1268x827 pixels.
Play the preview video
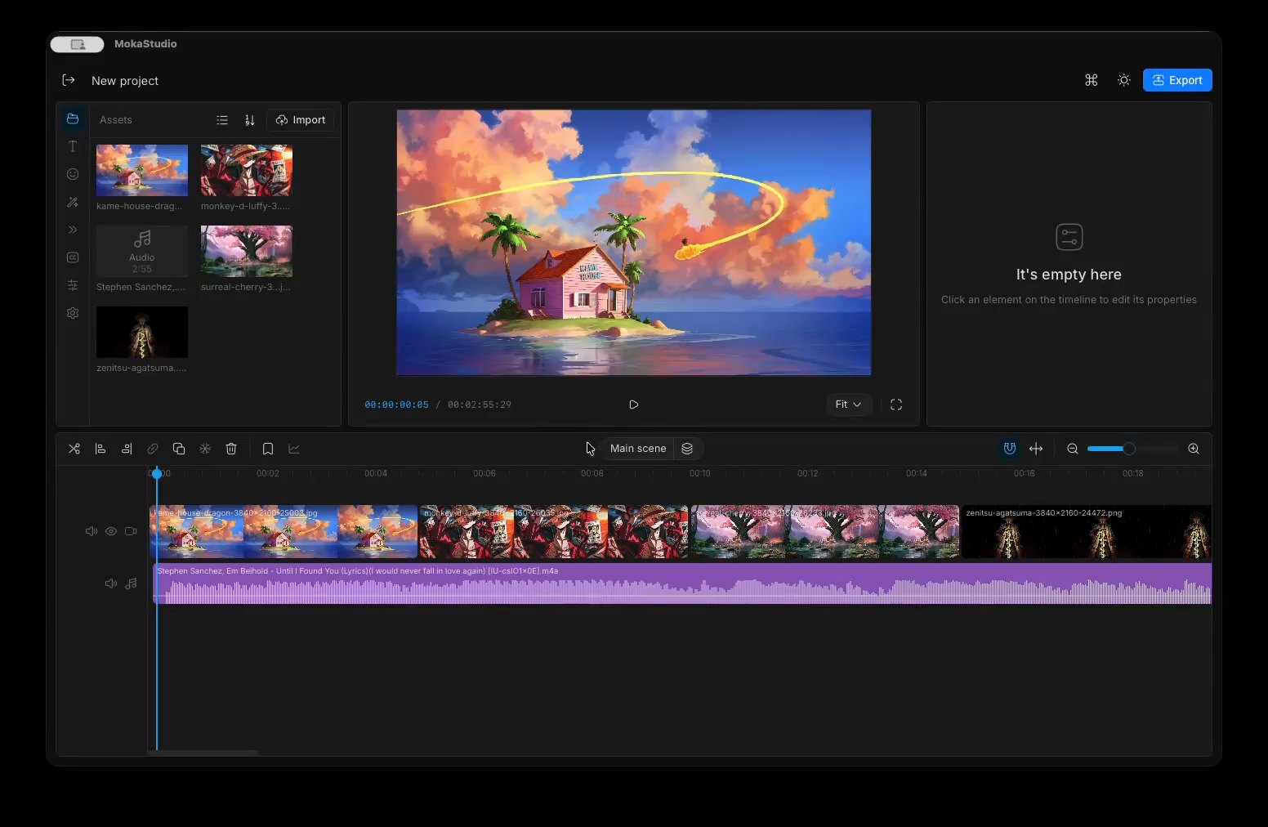(634, 405)
